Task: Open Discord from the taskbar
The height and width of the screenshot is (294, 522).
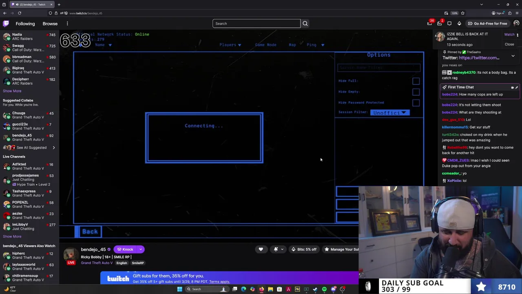Action: click(x=333, y=289)
